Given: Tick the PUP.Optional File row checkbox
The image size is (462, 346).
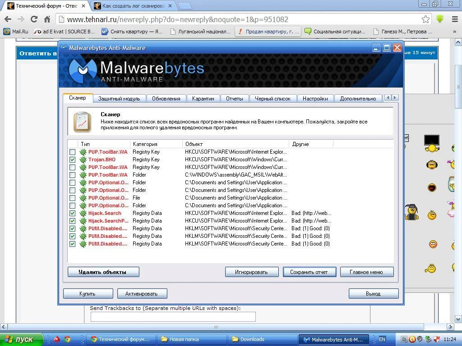Looking at the screenshot, I should pyautogui.click(x=72, y=198).
